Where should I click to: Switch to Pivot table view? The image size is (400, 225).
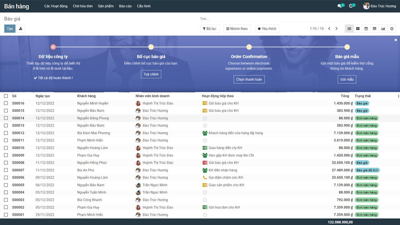(375, 29)
